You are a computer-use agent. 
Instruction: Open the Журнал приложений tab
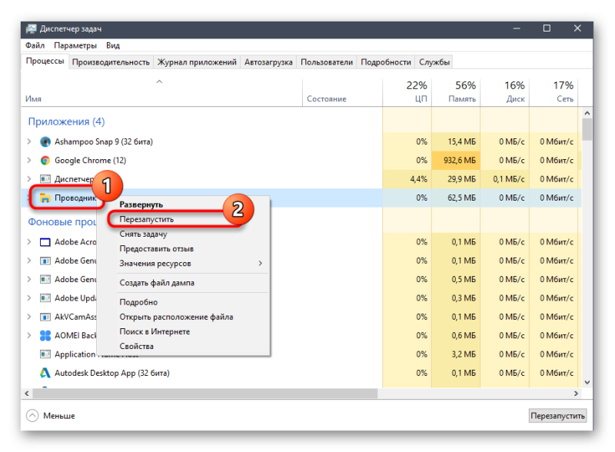click(197, 62)
